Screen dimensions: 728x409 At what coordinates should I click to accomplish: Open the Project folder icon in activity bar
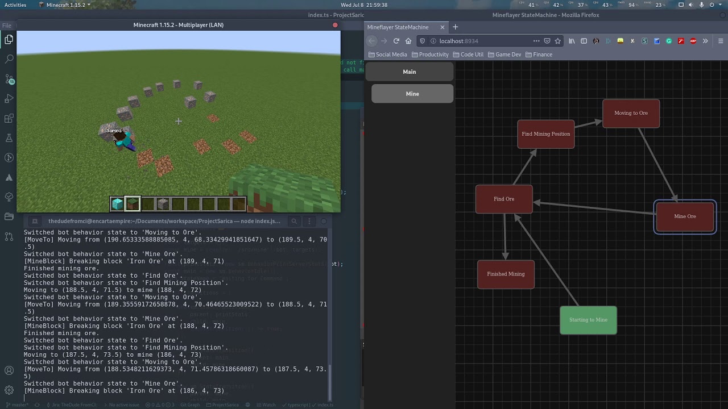(x=9, y=216)
